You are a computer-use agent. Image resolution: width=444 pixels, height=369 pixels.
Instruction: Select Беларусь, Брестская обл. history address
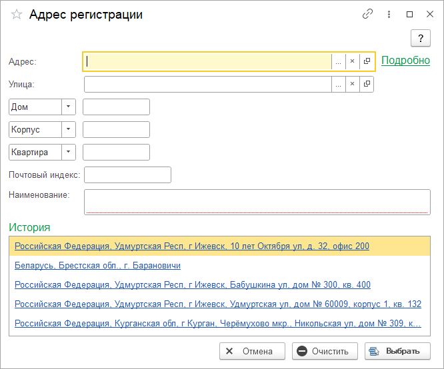(x=97, y=266)
